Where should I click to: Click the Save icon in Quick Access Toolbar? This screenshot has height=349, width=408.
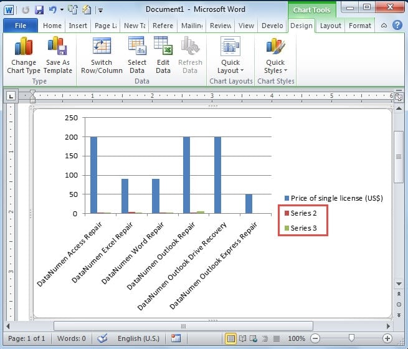tap(39, 10)
